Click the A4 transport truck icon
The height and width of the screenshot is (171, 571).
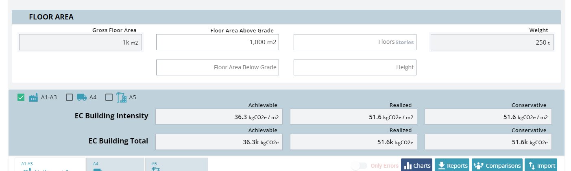81,97
